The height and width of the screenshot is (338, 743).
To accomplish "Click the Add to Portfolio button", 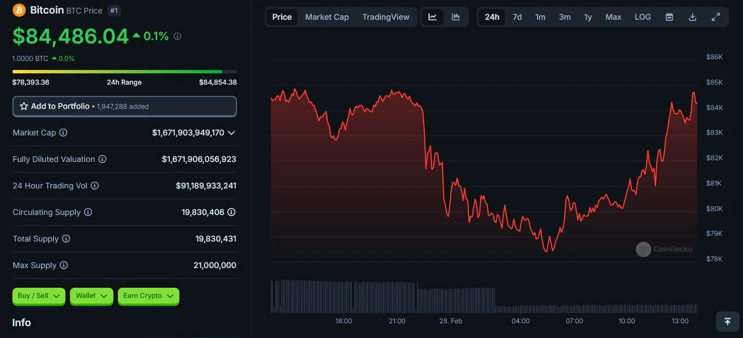I will tap(124, 106).
